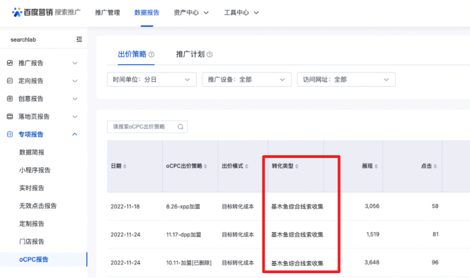Sort table by 日期 column

pyautogui.click(x=125, y=167)
